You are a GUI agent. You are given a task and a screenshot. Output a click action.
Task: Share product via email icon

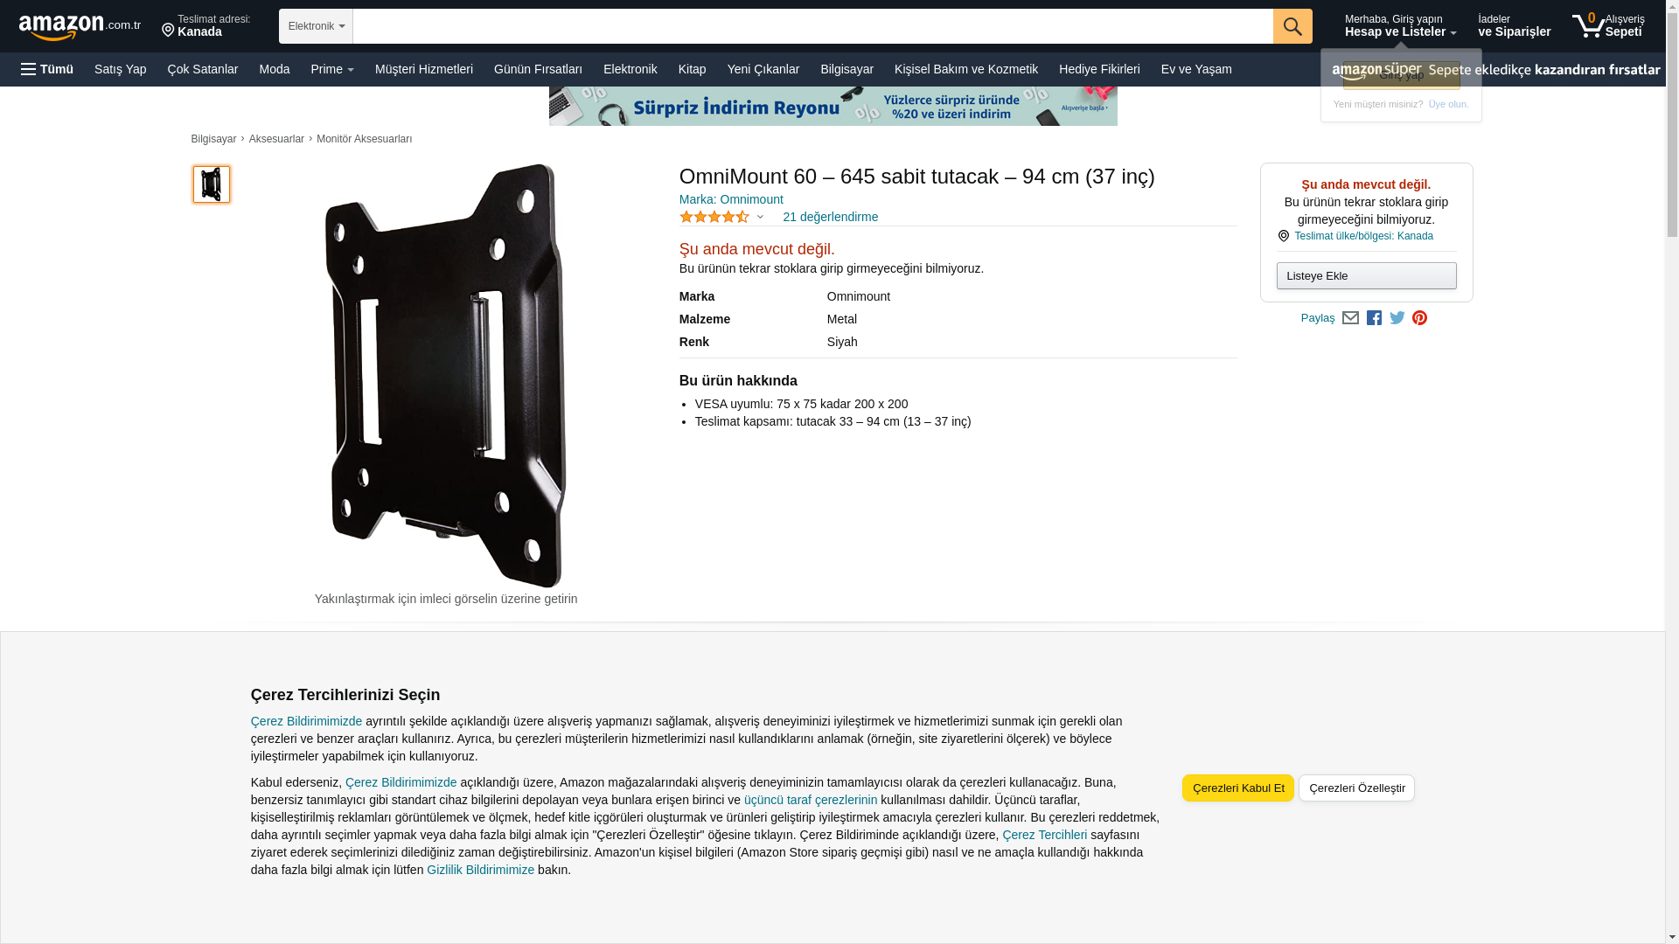(x=1350, y=318)
